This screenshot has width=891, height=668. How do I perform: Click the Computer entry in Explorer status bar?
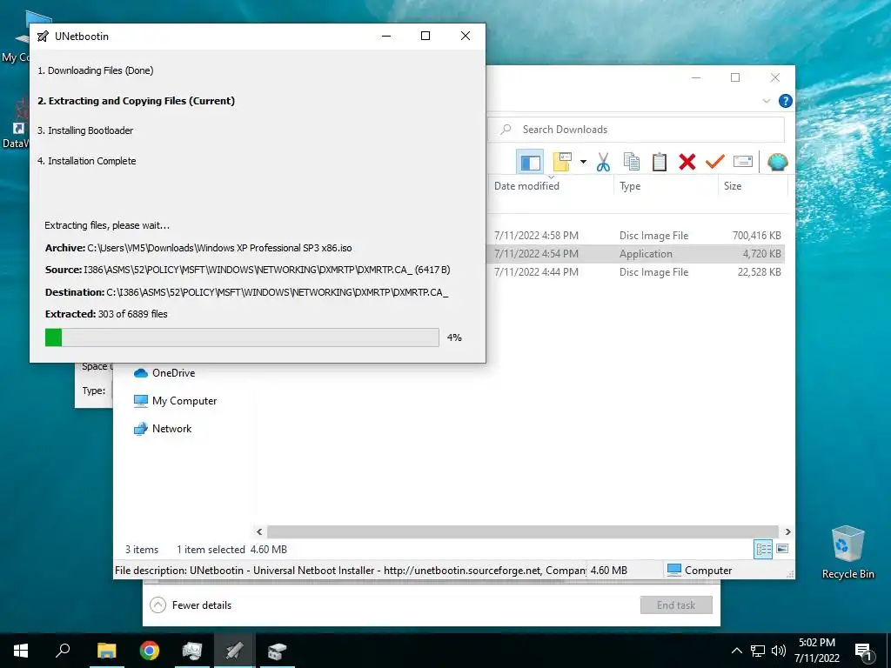pos(700,571)
